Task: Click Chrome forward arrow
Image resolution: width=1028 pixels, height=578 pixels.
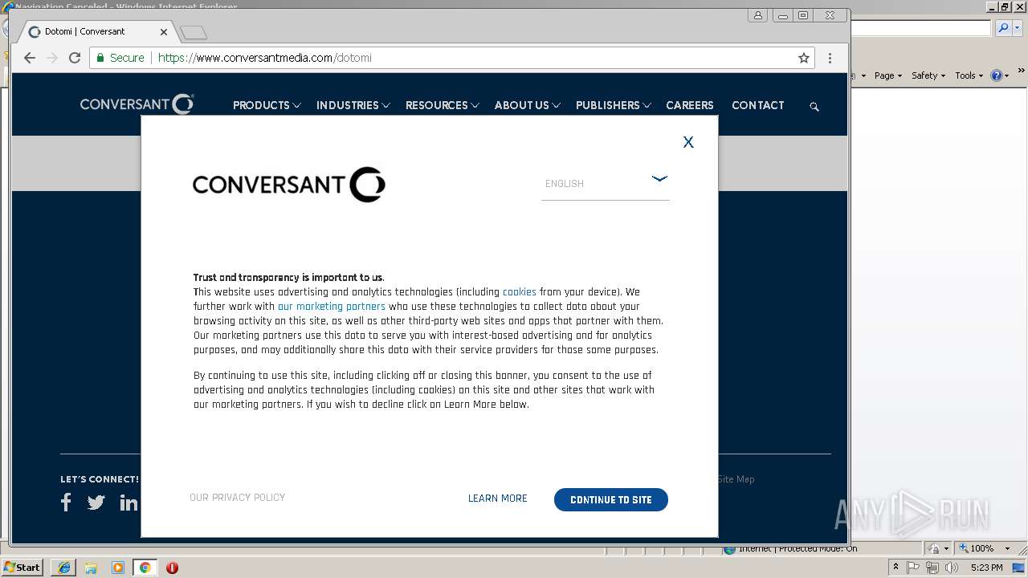Action: 52,58
